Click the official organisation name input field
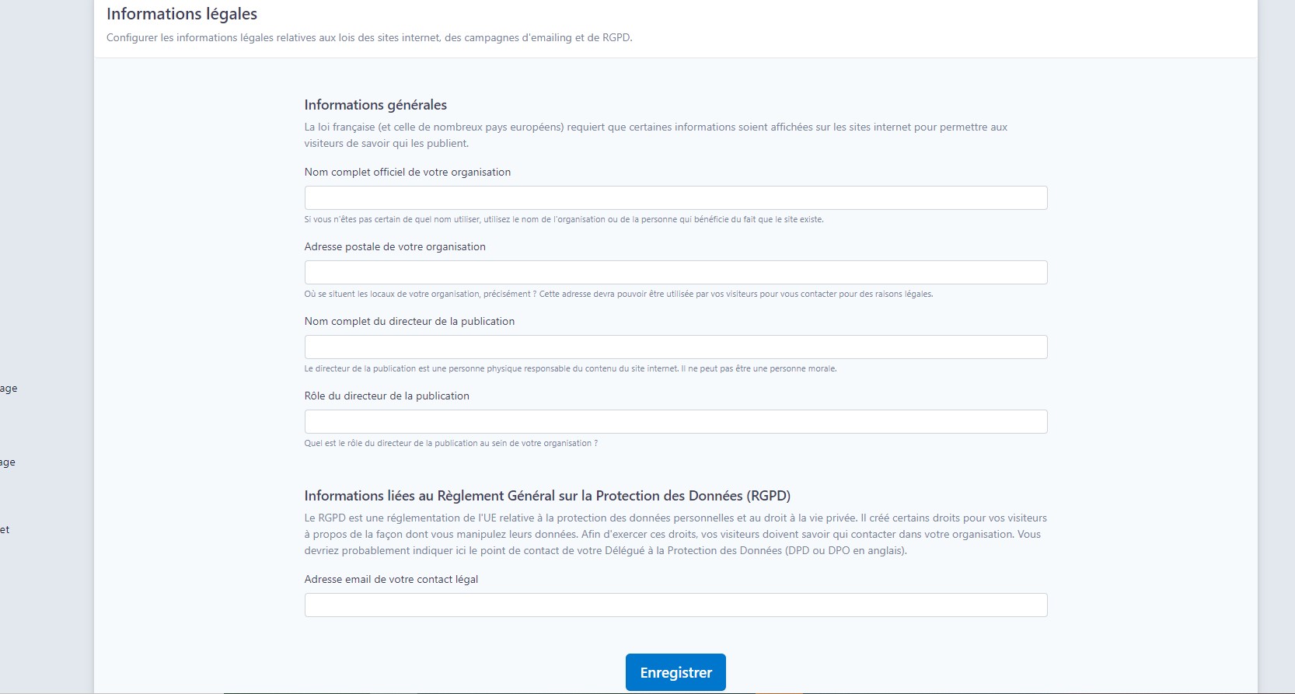 pyautogui.click(x=675, y=197)
